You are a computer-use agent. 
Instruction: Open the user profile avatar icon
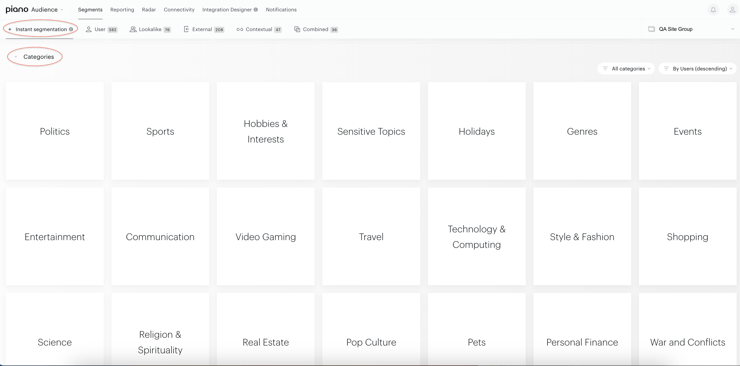click(x=732, y=10)
